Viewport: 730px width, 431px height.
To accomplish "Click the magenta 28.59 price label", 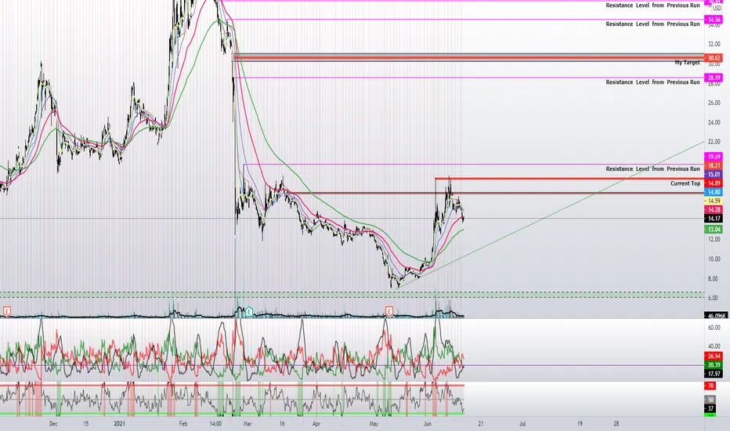I will click(714, 78).
